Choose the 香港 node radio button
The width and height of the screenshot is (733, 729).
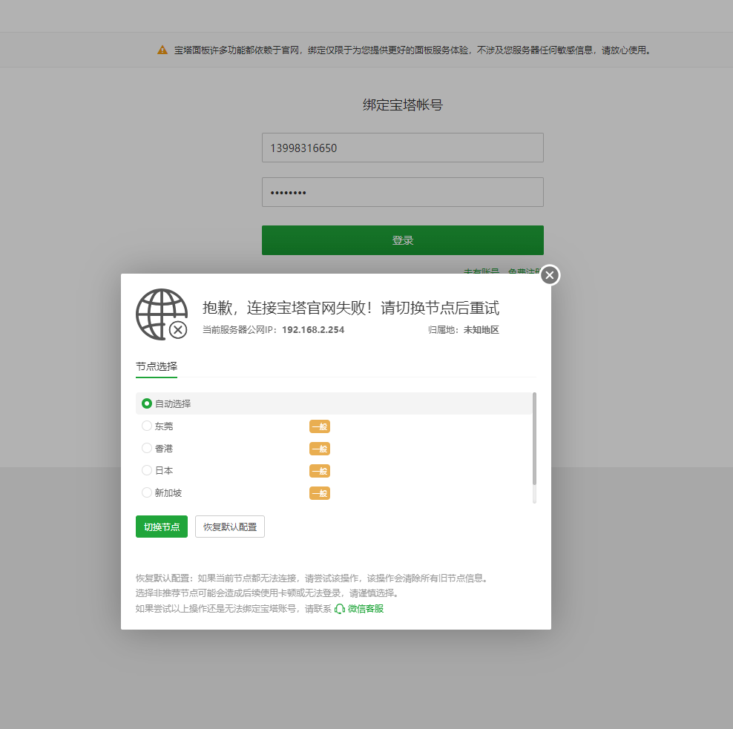[x=147, y=448]
